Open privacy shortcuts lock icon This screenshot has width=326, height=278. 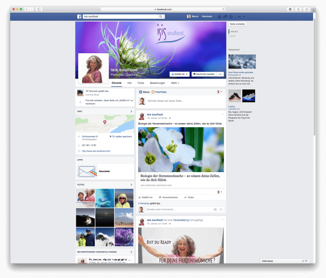[x=240, y=17]
